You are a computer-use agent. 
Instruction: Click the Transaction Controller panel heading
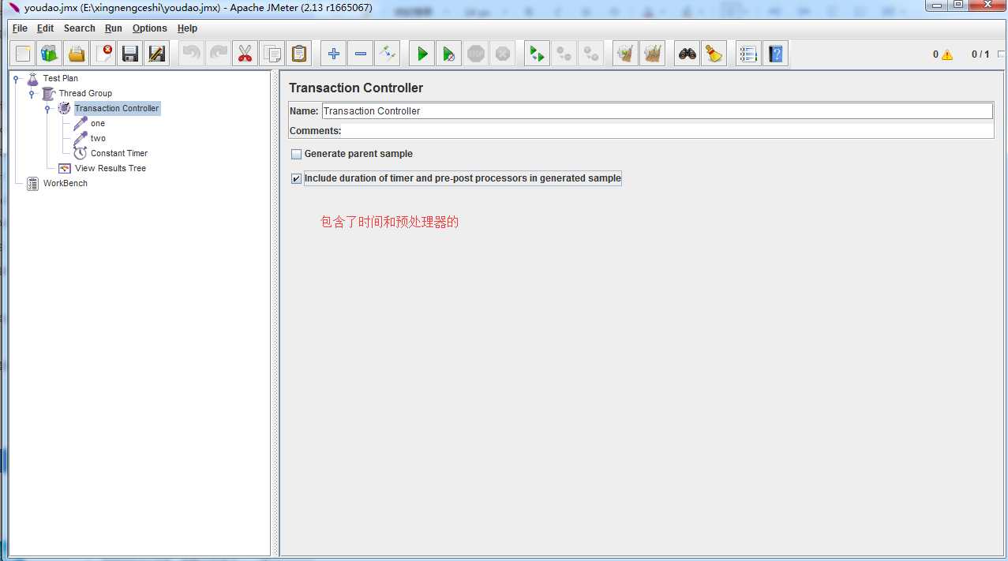click(x=356, y=88)
